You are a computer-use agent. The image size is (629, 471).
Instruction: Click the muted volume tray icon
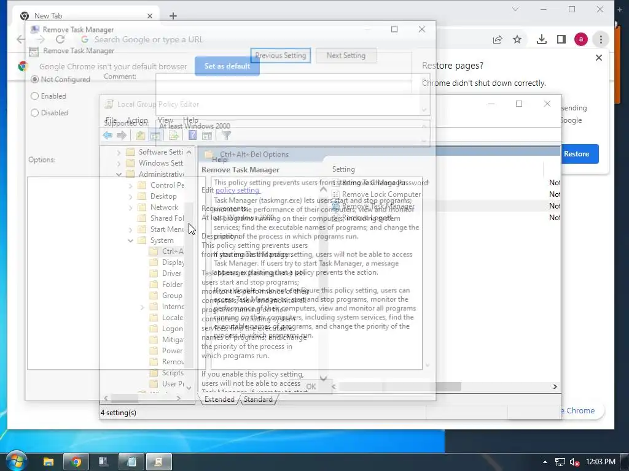click(x=574, y=462)
